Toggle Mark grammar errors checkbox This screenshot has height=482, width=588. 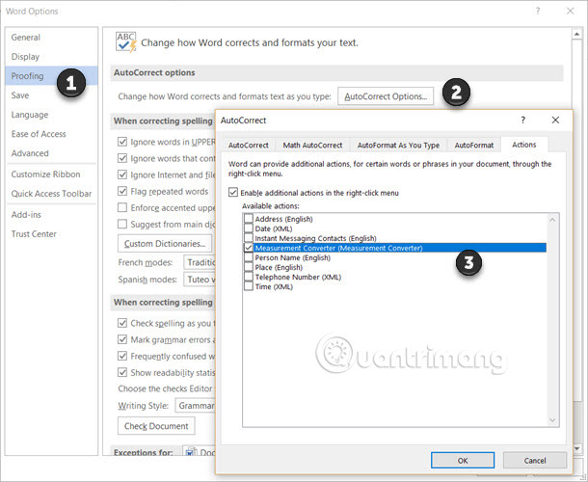(x=122, y=339)
